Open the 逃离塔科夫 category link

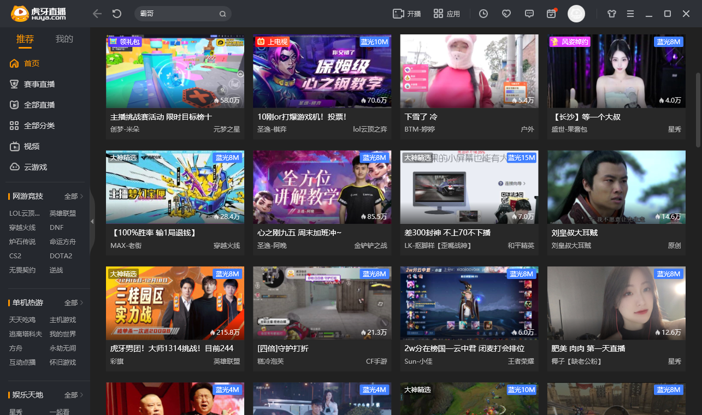[x=26, y=334]
